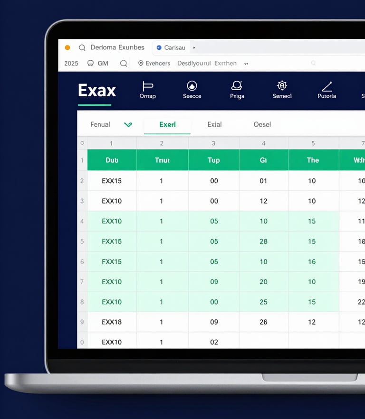Open the Carisau browser tab

[171, 47]
